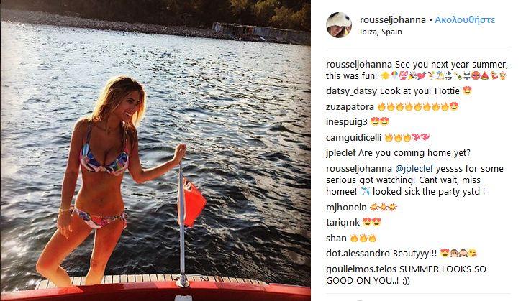
Task: Open rousseljohanna username in post header
Action: (392, 19)
